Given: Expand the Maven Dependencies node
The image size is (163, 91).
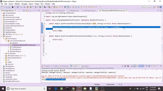Looking at the screenshot, I should [4, 58].
